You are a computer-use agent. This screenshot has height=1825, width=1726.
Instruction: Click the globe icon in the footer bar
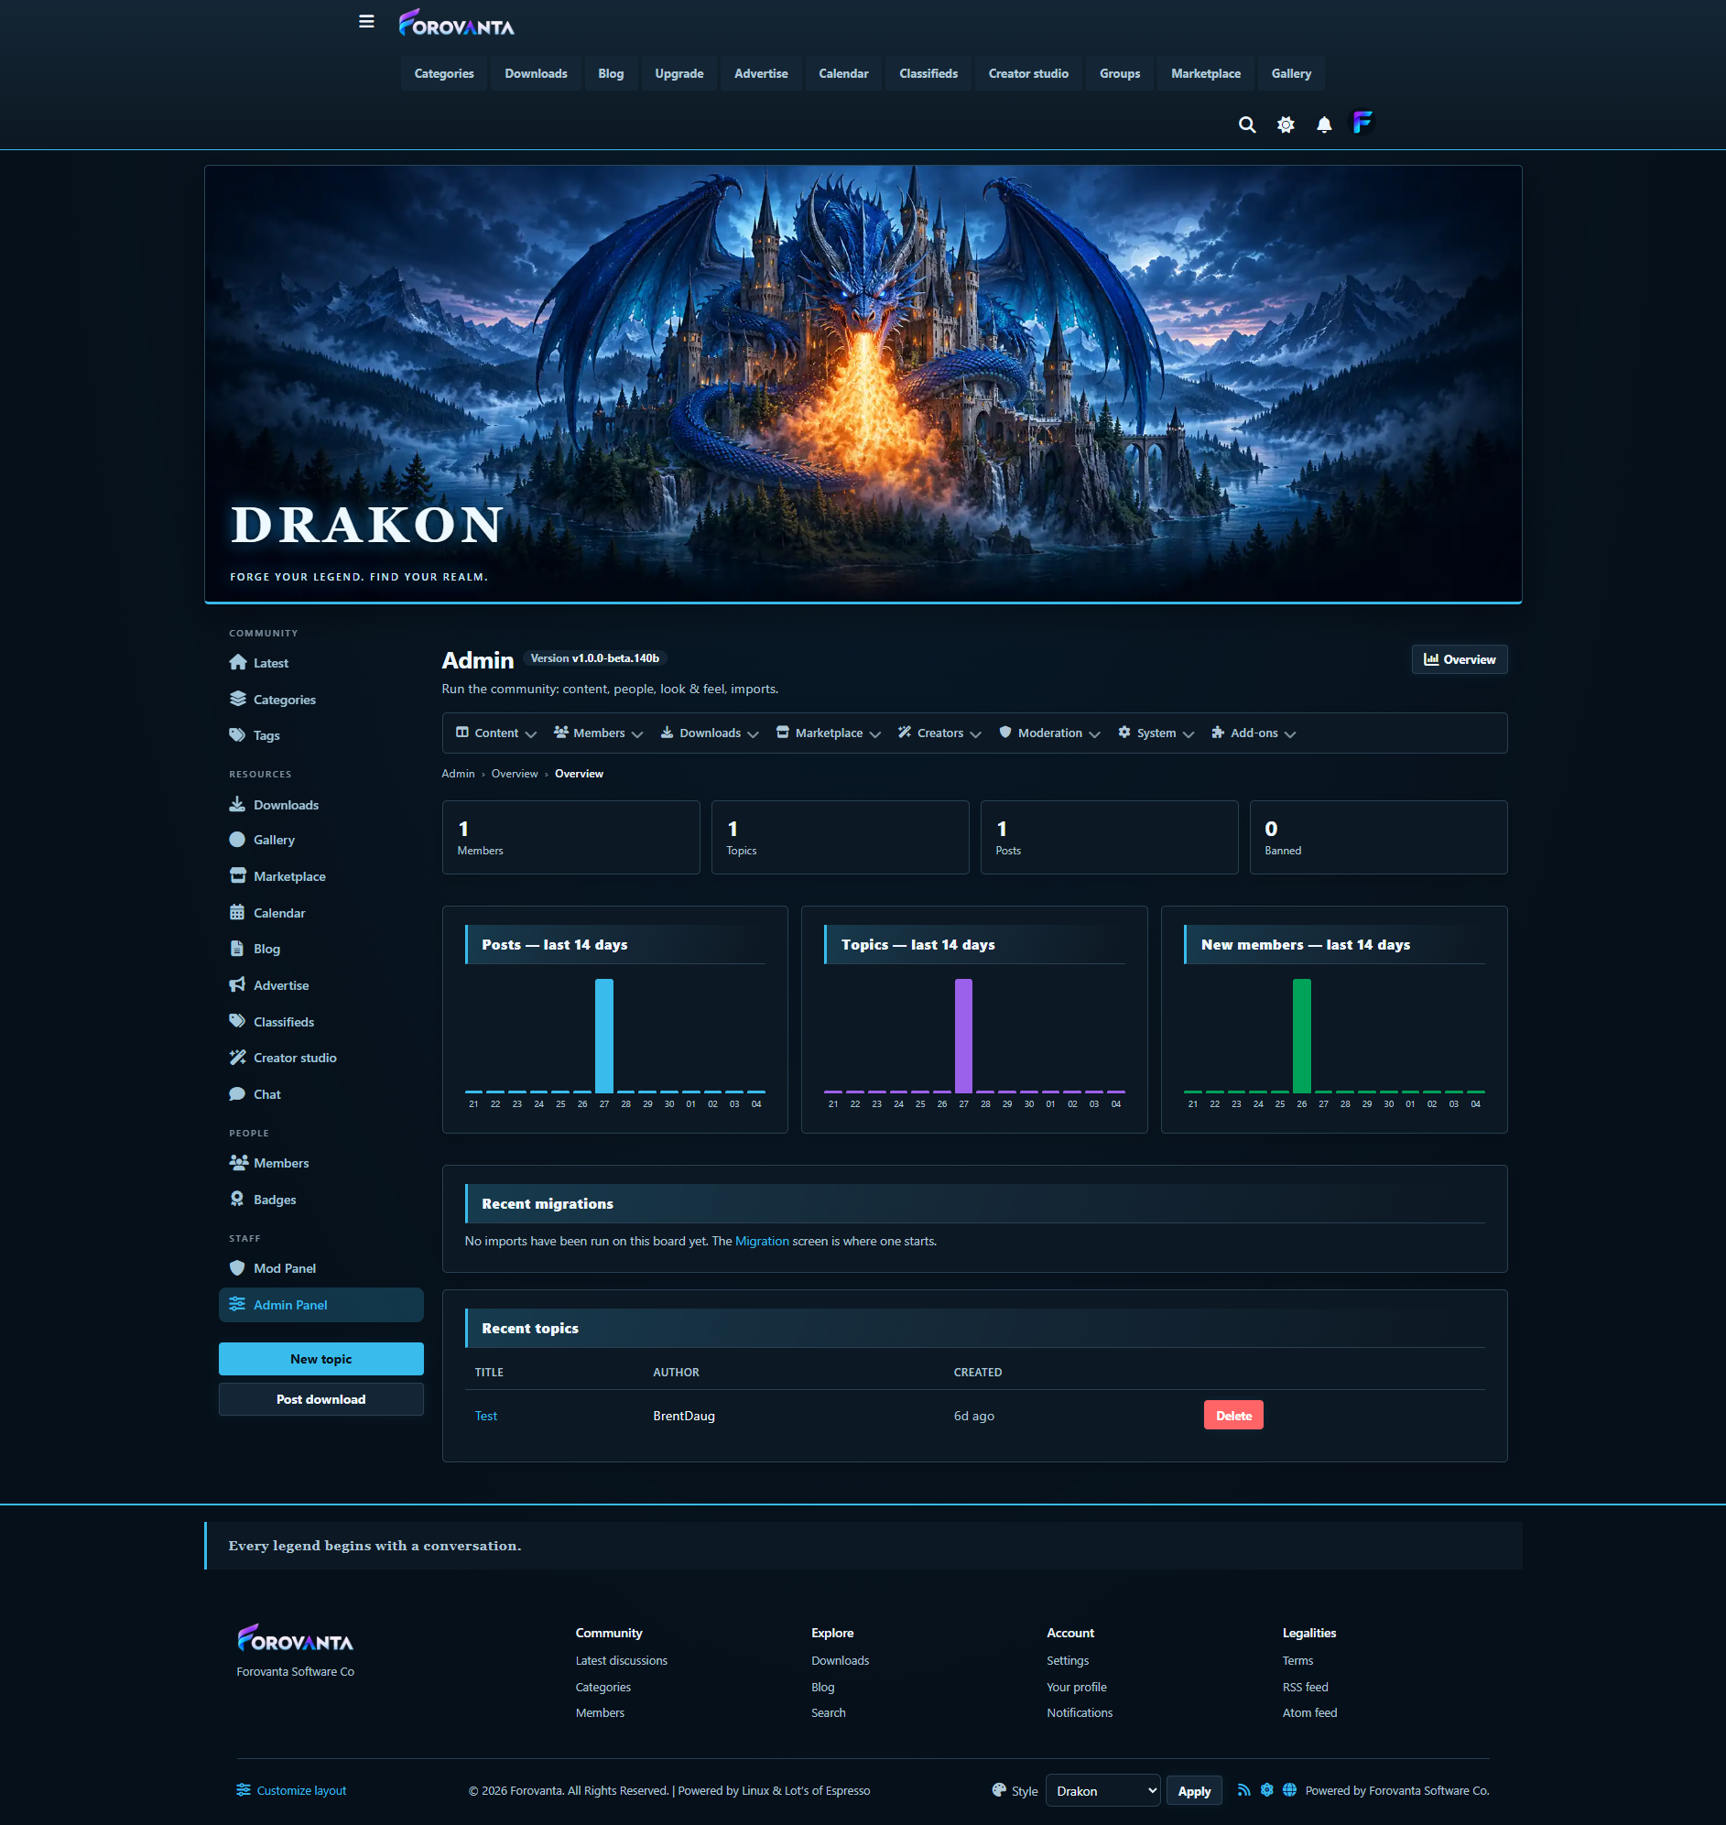pyautogui.click(x=1290, y=1790)
